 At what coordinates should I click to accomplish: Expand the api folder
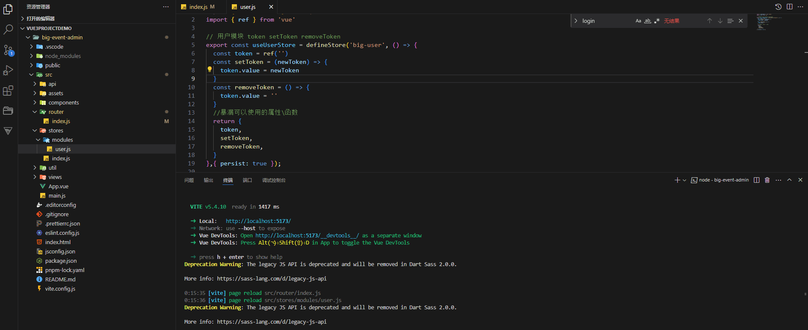[97, 84]
